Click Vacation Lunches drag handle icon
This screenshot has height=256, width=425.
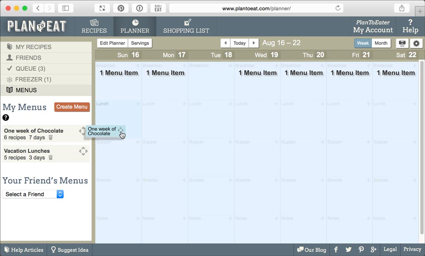point(83,151)
